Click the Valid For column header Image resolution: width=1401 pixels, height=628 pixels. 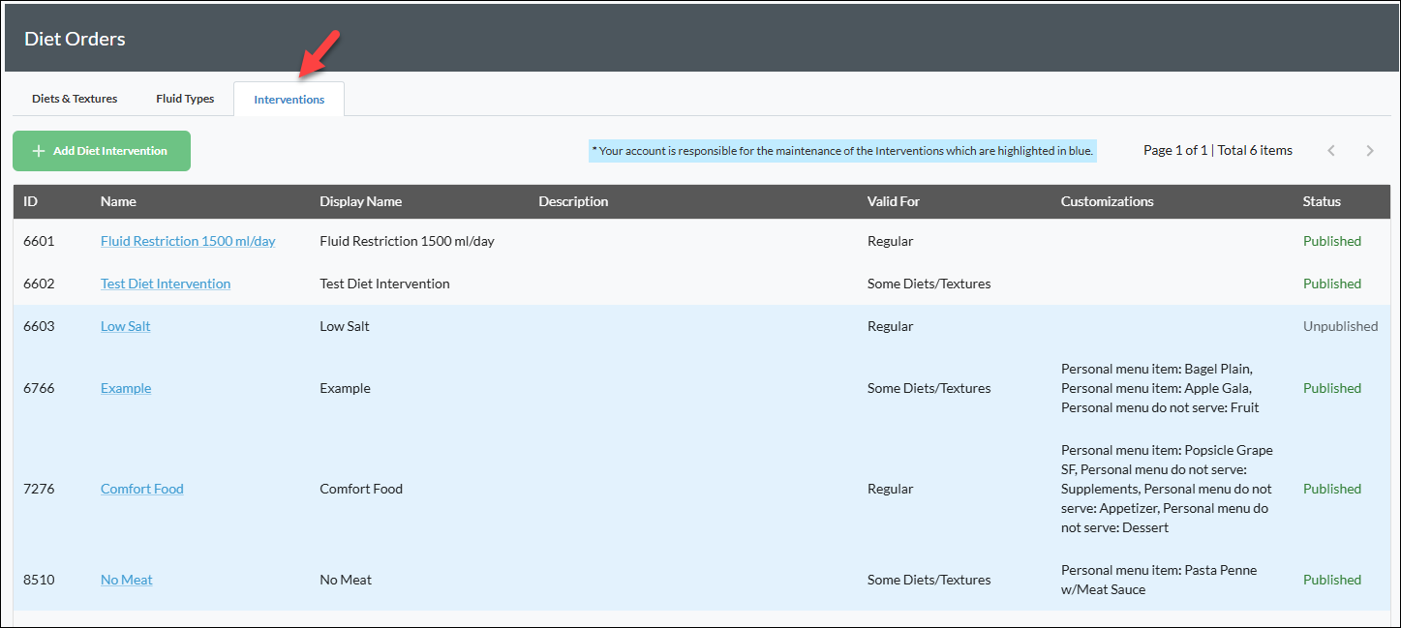pos(894,201)
